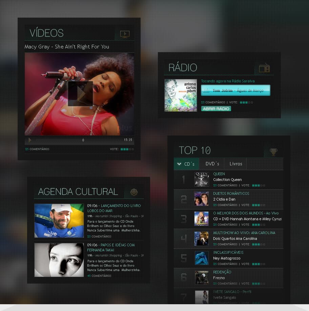Expand the CD's tab chevron arrow
The height and width of the screenshot is (311, 309).
point(179,164)
